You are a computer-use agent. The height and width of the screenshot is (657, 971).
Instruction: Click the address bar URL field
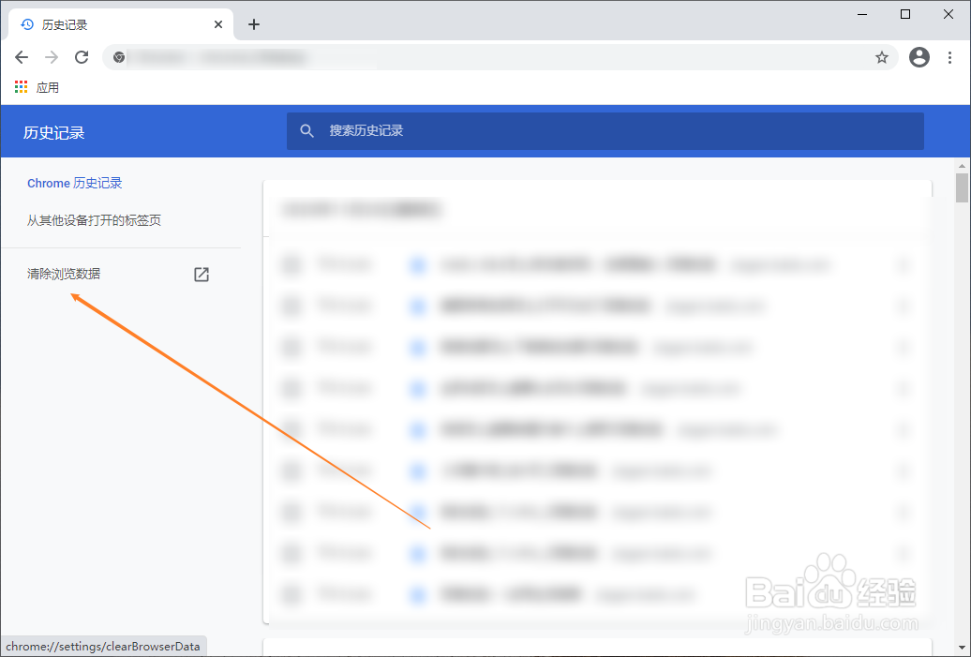pyautogui.click(x=500, y=57)
